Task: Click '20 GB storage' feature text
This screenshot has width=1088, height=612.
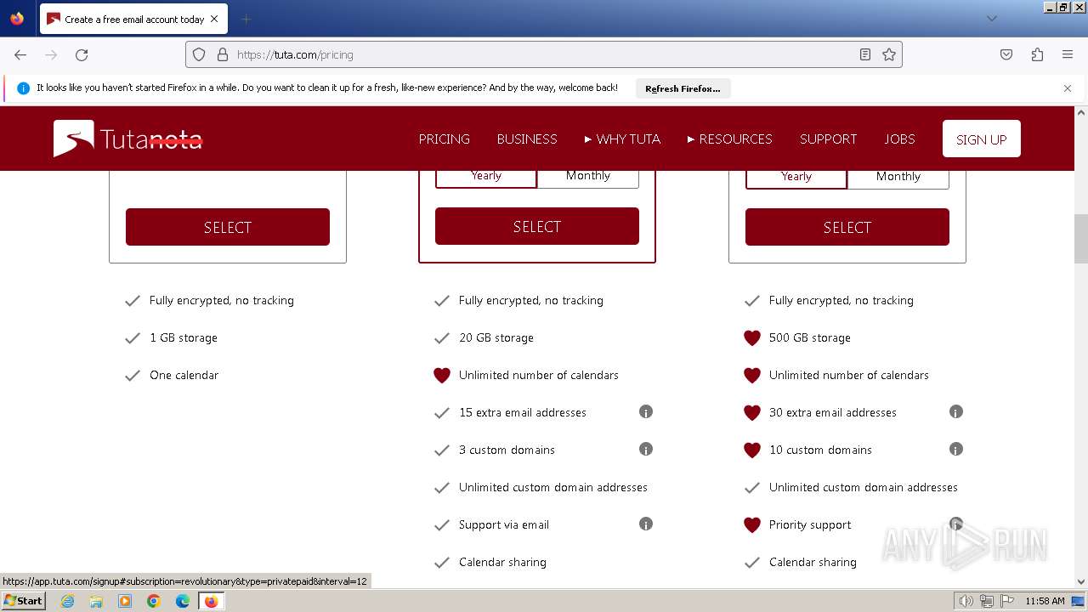Action: pyautogui.click(x=496, y=337)
